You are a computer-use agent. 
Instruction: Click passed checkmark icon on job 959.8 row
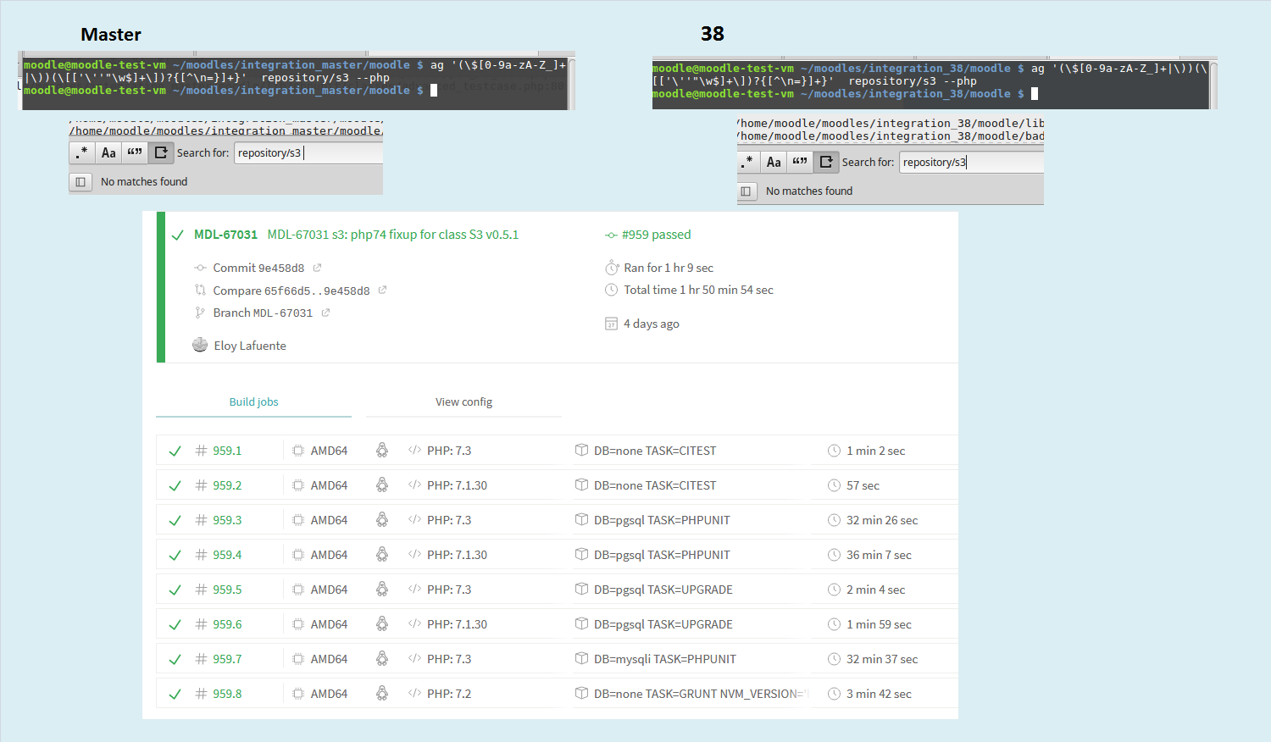coord(175,695)
